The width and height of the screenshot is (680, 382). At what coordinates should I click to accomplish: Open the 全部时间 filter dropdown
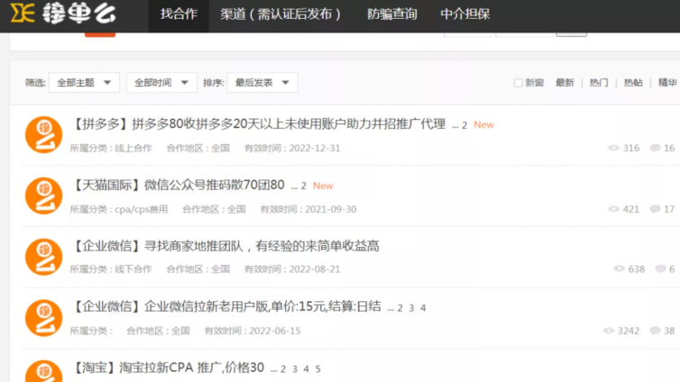(x=161, y=82)
